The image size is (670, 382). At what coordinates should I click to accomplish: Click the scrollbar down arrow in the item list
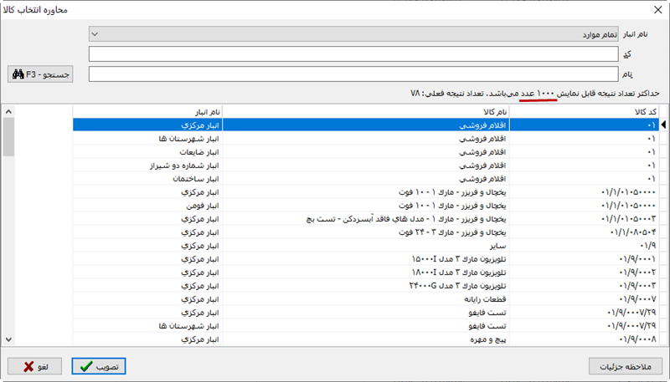pos(8,339)
